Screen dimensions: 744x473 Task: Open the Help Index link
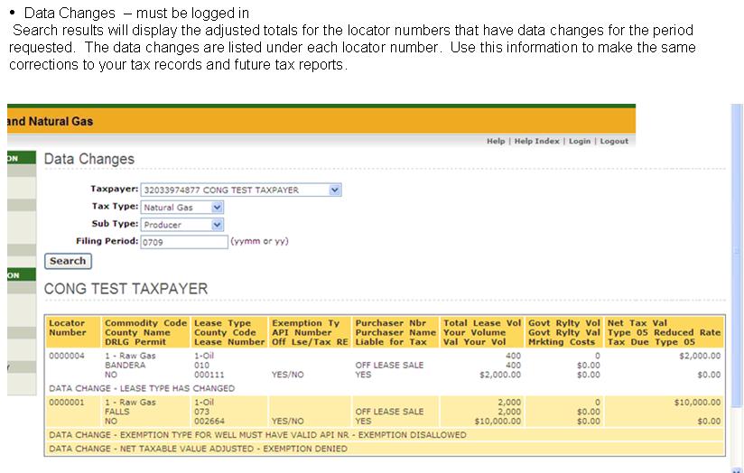(x=536, y=142)
